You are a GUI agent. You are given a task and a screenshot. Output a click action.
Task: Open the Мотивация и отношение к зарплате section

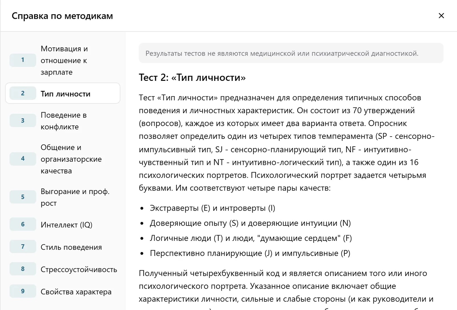coord(63,60)
